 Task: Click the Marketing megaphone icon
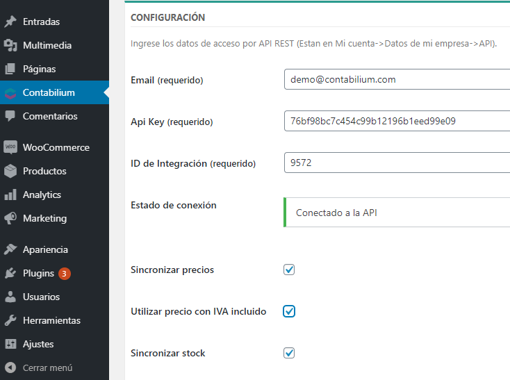10,218
